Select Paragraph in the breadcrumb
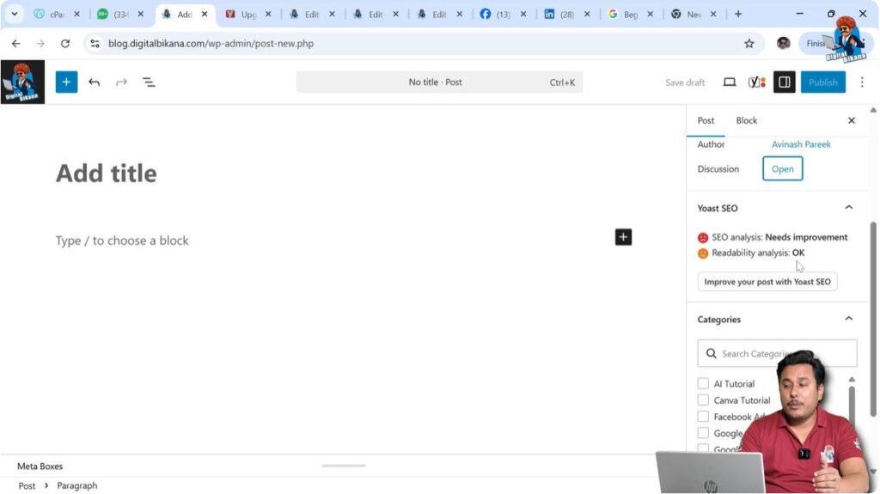The image size is (880, 494). click(x=76, y=485)
